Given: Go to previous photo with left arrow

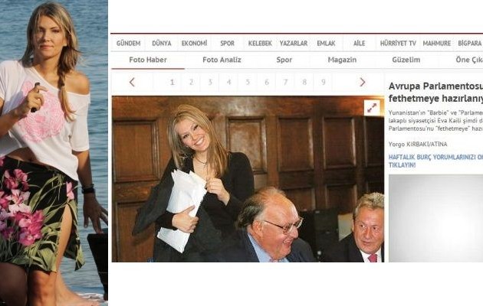Looking at the screenshot, I should (x=132, y=83).
